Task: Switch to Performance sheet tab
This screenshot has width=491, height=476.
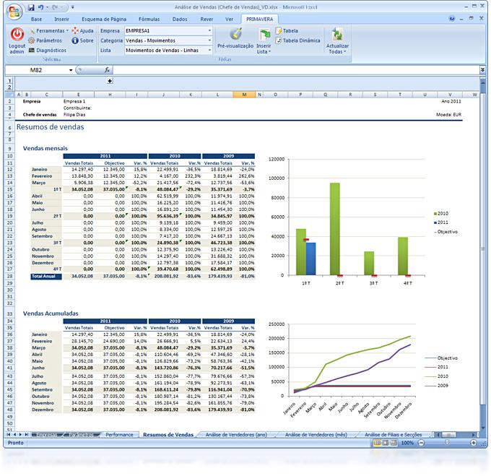Action: 119,435
